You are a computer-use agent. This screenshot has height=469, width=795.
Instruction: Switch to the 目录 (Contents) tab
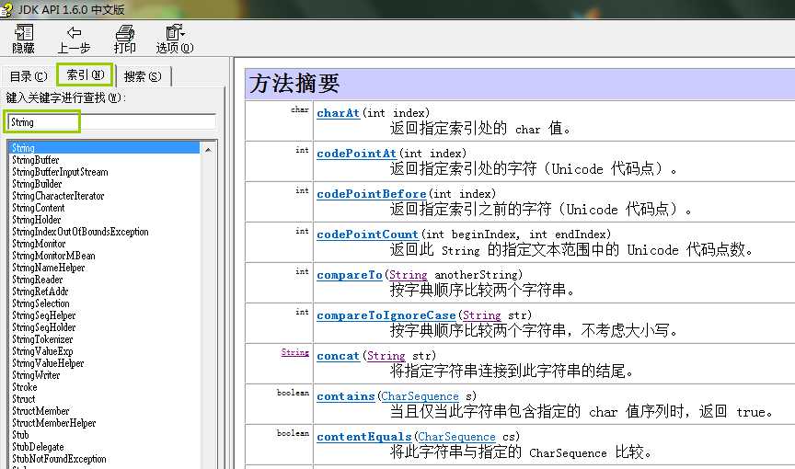[x=29, y=76]
